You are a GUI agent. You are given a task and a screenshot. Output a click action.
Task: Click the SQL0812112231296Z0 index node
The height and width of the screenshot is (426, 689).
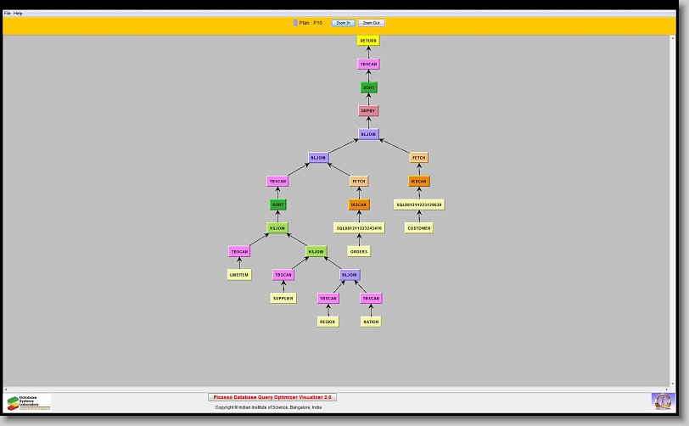point(419,205)
